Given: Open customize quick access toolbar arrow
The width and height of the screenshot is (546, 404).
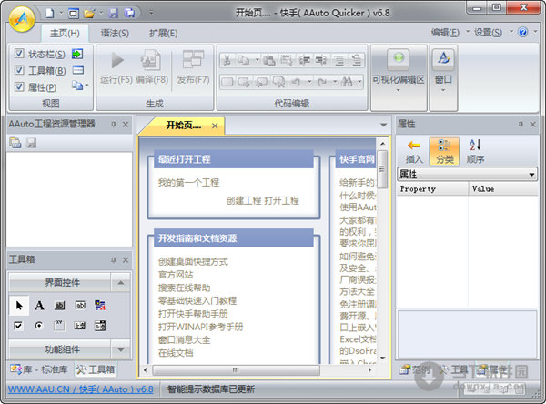Looking at the screenshot, I should pyautogui.click(x=151, y=13).
